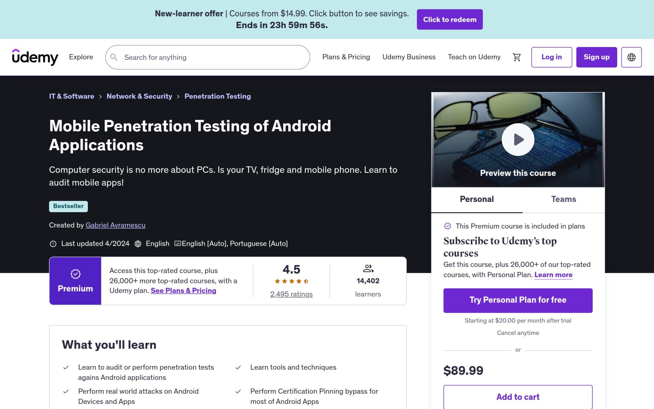Switch to the Teams tab
Viewport: 654px width, 409px height.
point(564,199)
